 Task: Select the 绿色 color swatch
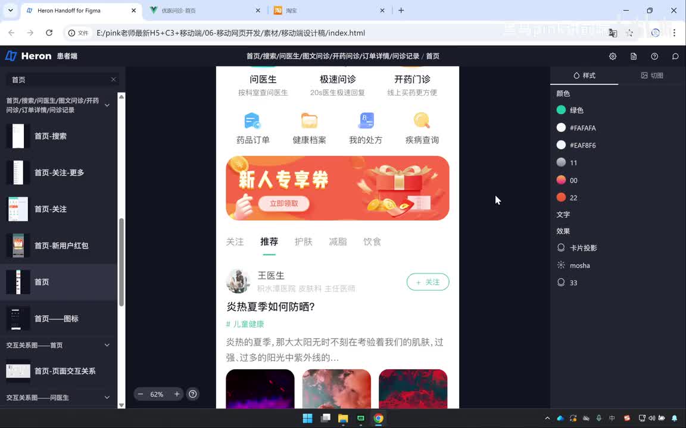click(x=561, y=110)
